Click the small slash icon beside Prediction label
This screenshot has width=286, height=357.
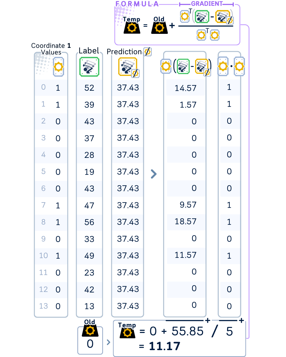tap(148, 52)
